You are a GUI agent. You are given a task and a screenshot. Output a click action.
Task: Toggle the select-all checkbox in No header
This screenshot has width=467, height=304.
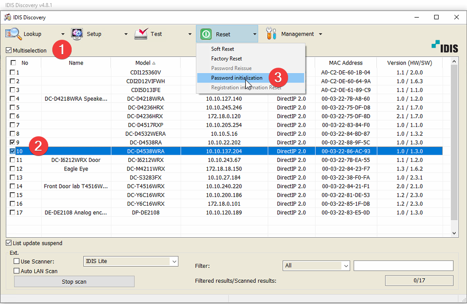coord(13,63)
